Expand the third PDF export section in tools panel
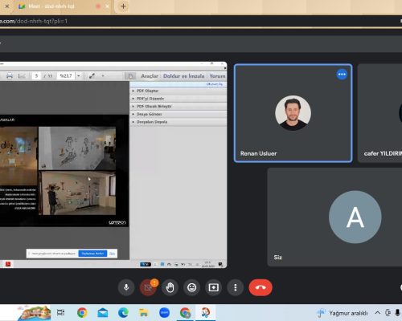Viewport: 402px width, 321px height. pos(178,106)
